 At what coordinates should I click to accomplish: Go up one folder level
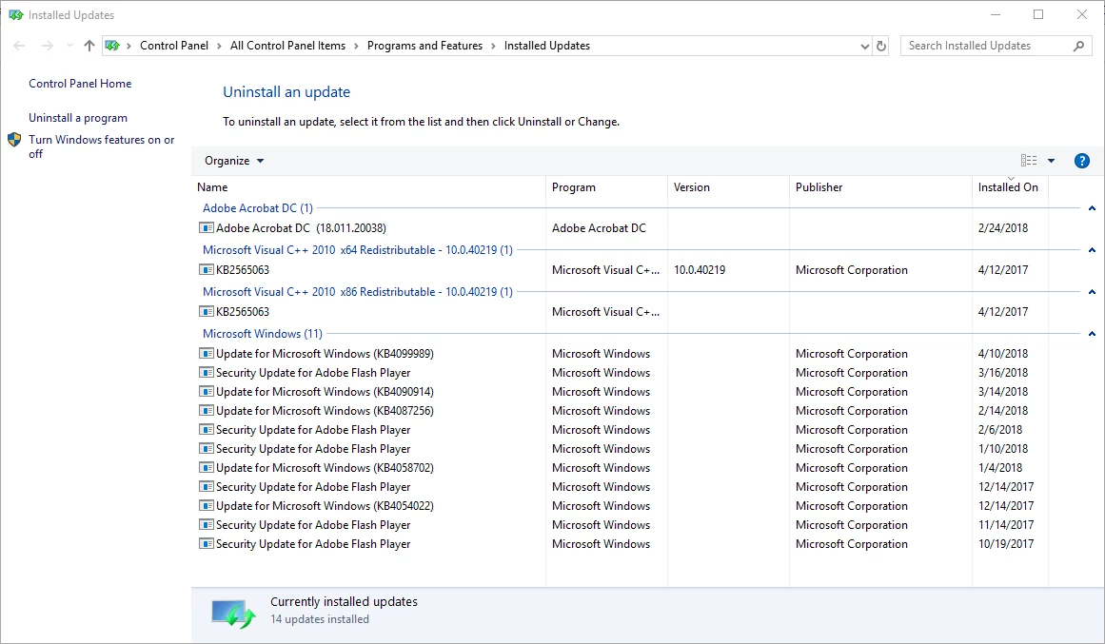(89, 46)
